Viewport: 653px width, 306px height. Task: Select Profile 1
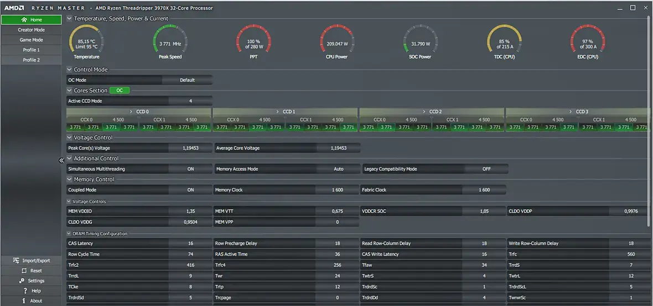coord(31,50)
